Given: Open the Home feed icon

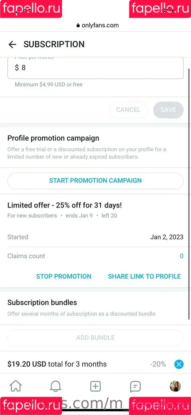Looking at the screenshot, I should pos(16,387).
